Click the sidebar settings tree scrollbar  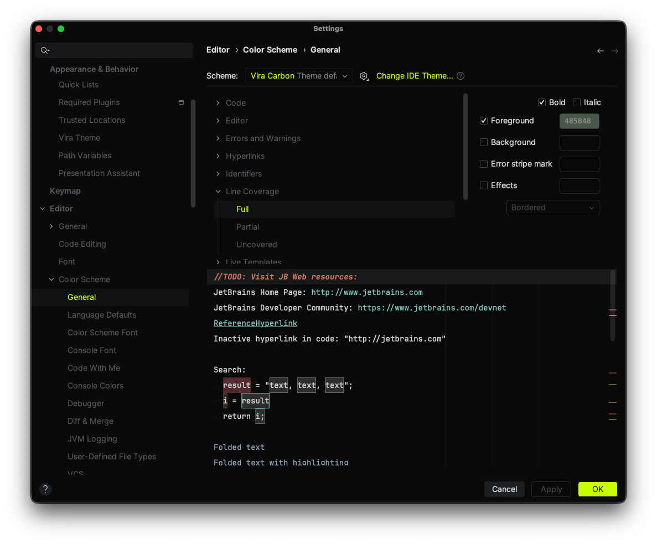point(193,153)
